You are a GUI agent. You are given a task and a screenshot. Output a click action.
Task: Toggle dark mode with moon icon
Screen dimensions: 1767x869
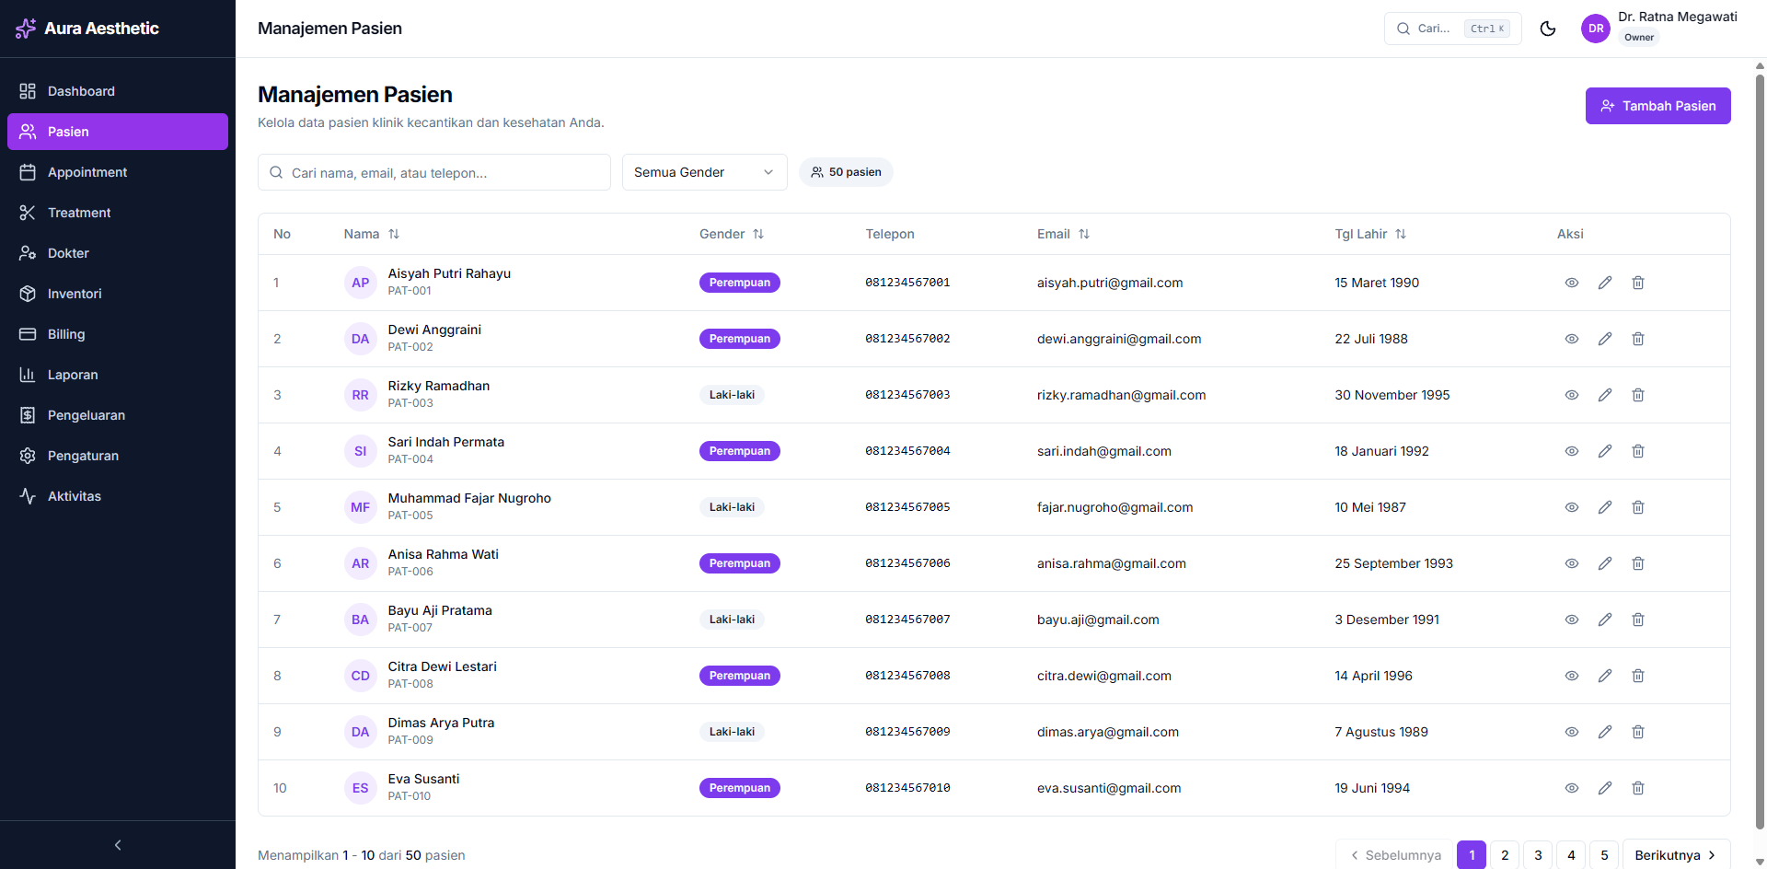coord(1548,29)
